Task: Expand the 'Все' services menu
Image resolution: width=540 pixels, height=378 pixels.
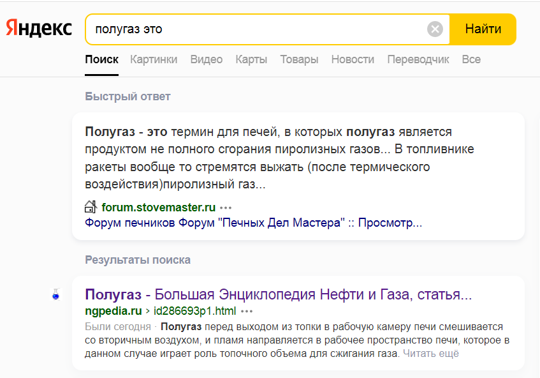Action: [471, 59]
